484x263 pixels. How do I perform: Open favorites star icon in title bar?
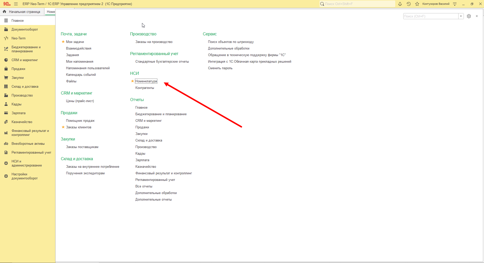click(417, 4)
